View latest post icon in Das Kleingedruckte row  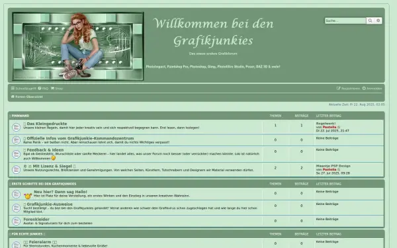339,127
